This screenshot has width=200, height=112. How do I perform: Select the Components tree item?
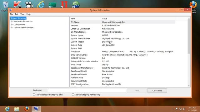point(19,24)
